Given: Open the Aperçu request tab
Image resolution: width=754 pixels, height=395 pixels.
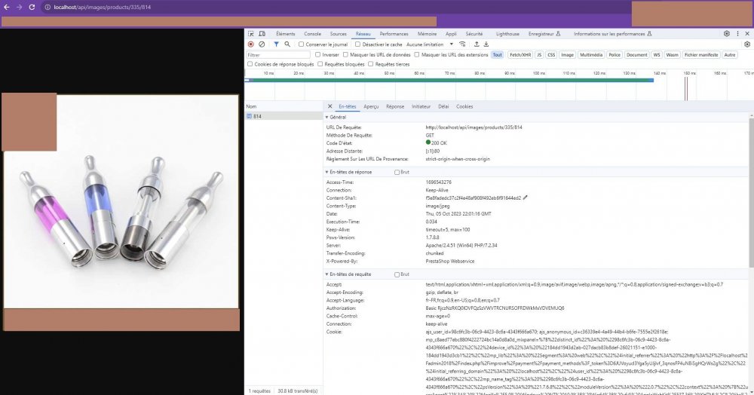Looking at the screenshot, I should [371, 107].
